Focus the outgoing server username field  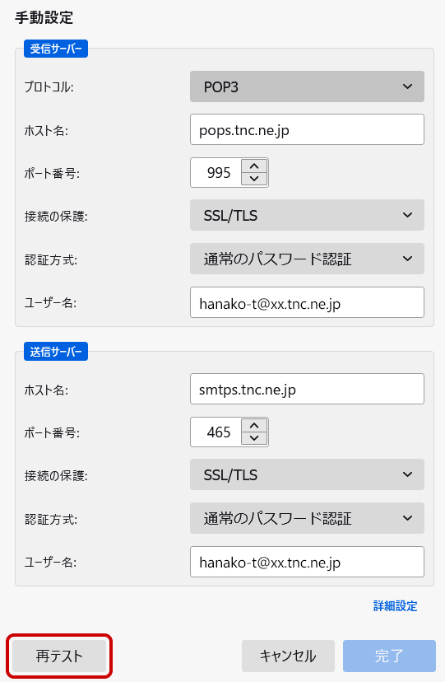point(307,562)
